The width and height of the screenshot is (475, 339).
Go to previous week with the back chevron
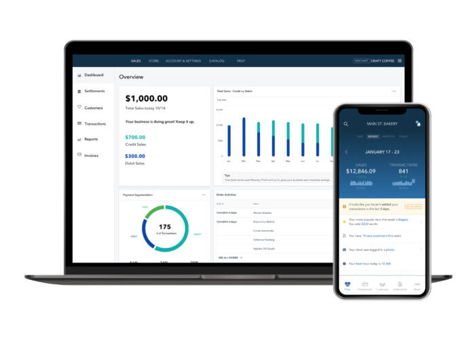point(346,152)
